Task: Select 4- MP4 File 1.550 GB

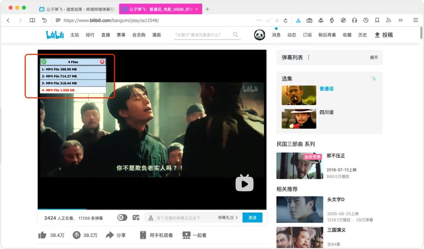Action: pos(73,90)
